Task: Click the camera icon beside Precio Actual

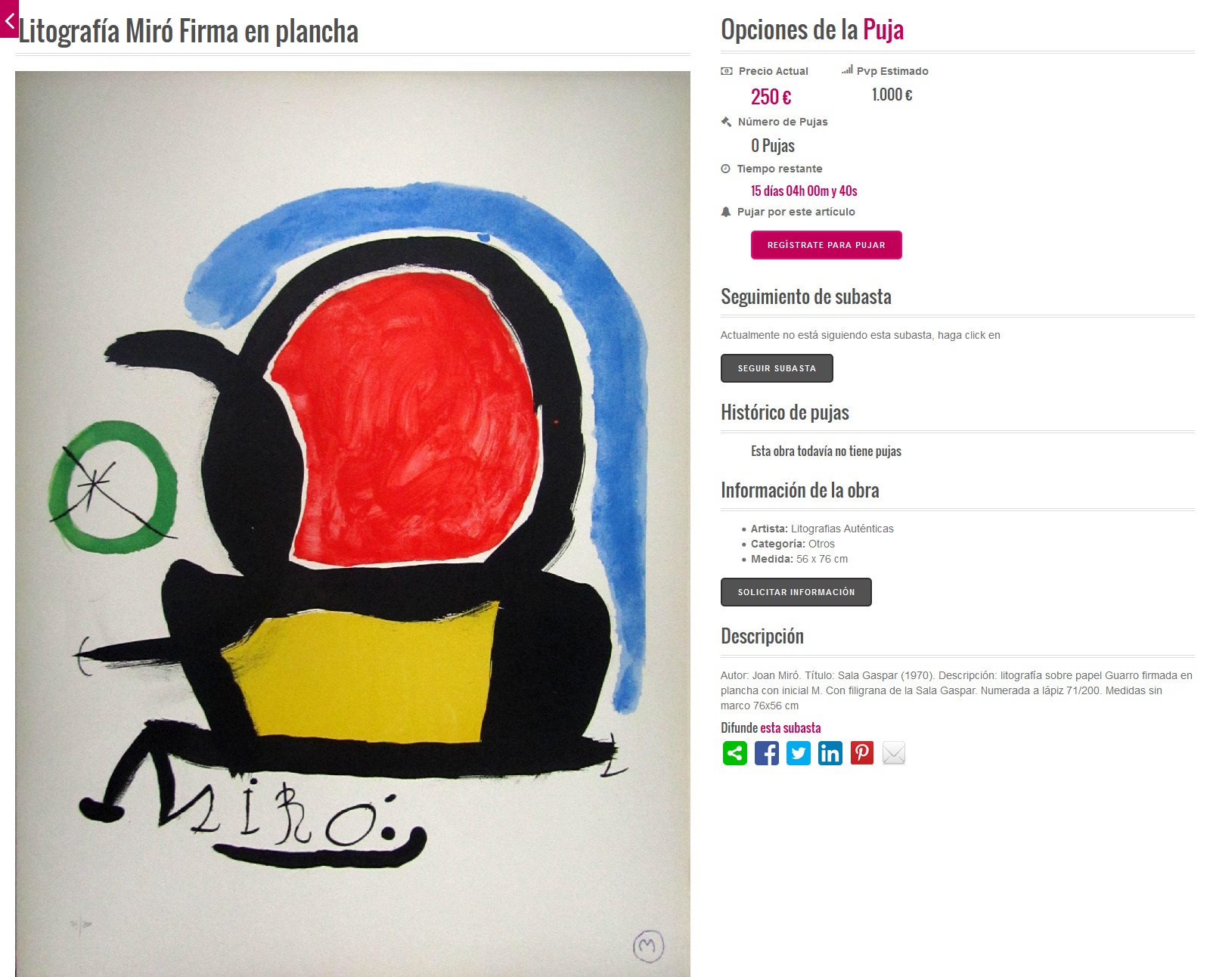Action: (x=727, y=71)
